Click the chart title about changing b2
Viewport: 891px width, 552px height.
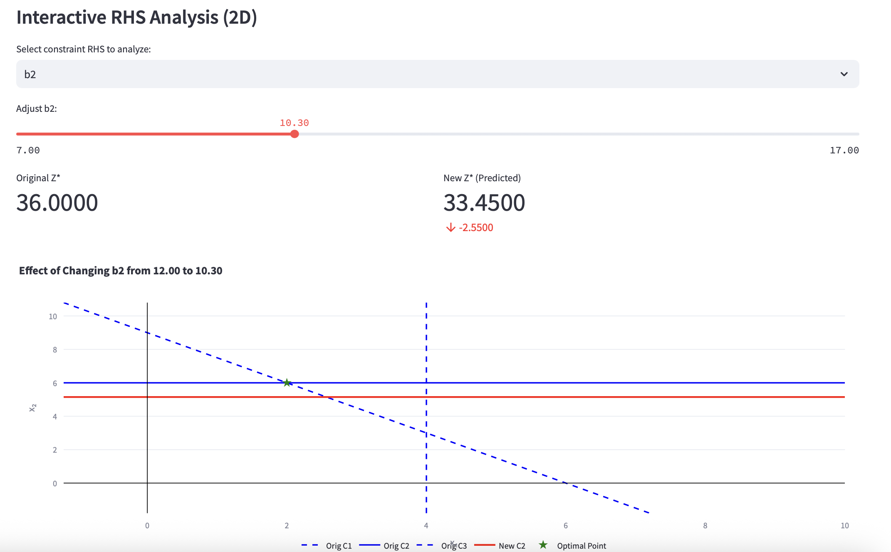pos(121,271)
